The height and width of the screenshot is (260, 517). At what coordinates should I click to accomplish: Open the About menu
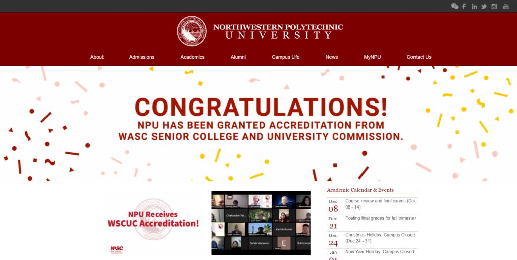pyautogui.click(x=97, y=57)
